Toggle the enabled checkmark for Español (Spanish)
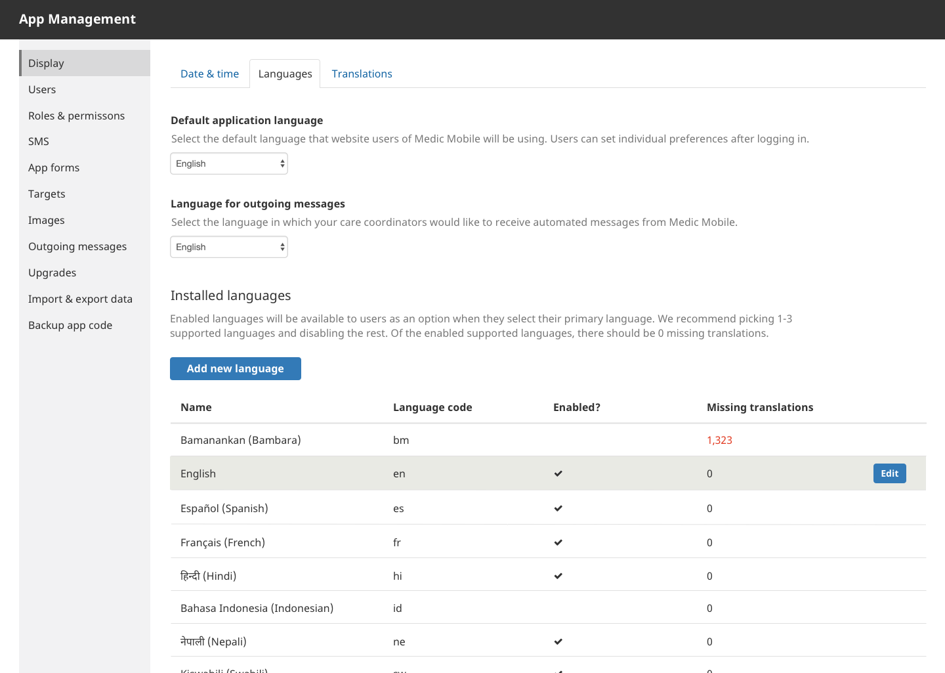This screenshot has width=945, height=673. [558, 508]
